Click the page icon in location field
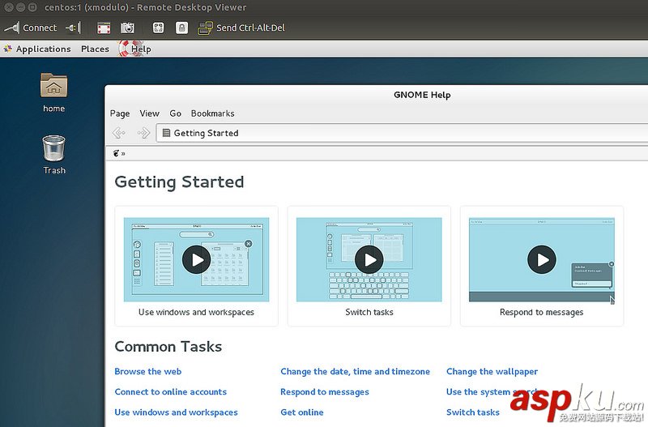The width and height of the screenshot is (648, 427). tap(166, 133)
